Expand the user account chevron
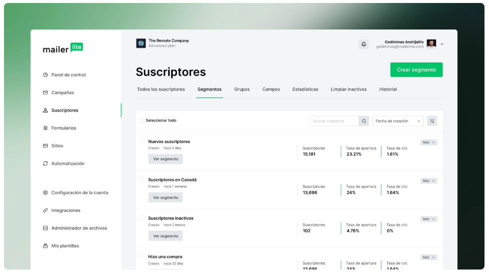 442,44
